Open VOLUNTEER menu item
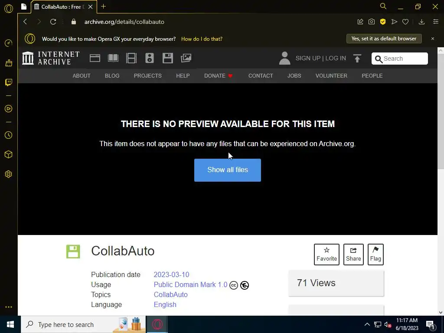This screenshot has height=333, width=444. click(x=331, y=75)
